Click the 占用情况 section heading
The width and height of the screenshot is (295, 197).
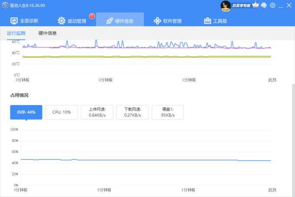coord(20,95)
